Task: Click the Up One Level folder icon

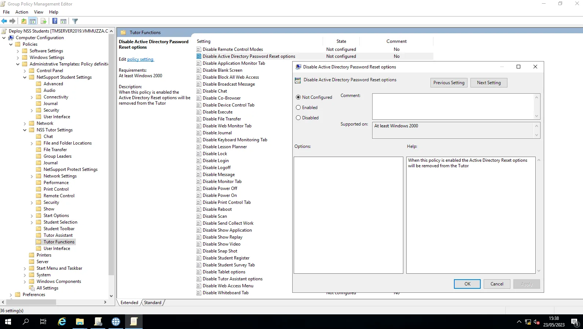Action: pyautogui.click(x=24, y=21)
